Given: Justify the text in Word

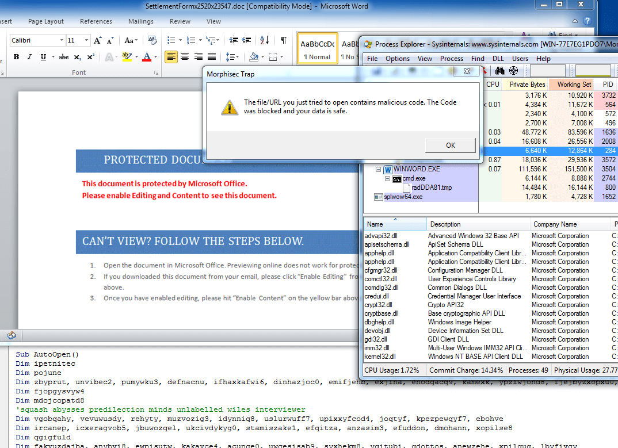Looking at the screenshot, I should click(212, 57).
